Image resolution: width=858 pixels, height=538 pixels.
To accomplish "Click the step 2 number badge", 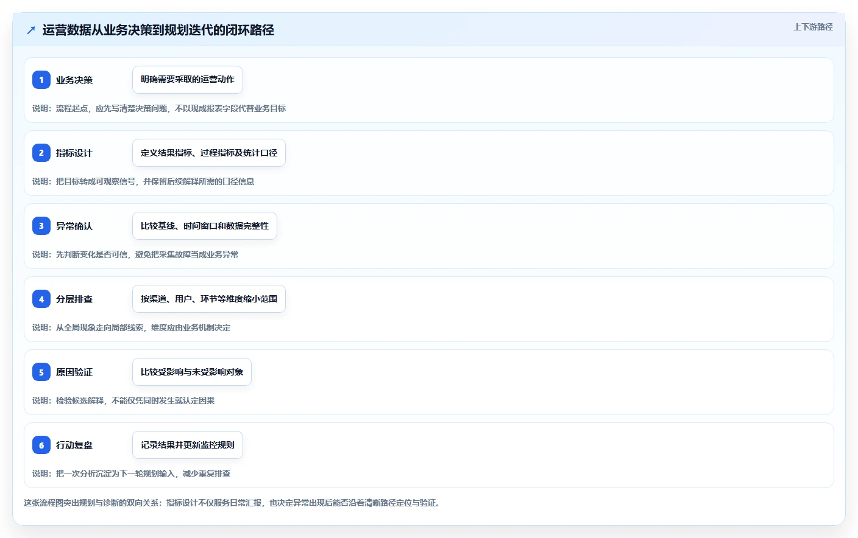I will [41, 153].
